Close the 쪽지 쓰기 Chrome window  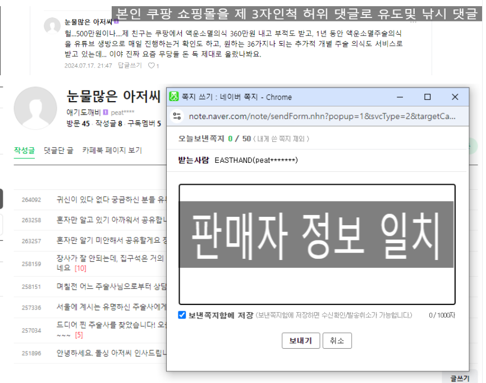coord(455,97)
